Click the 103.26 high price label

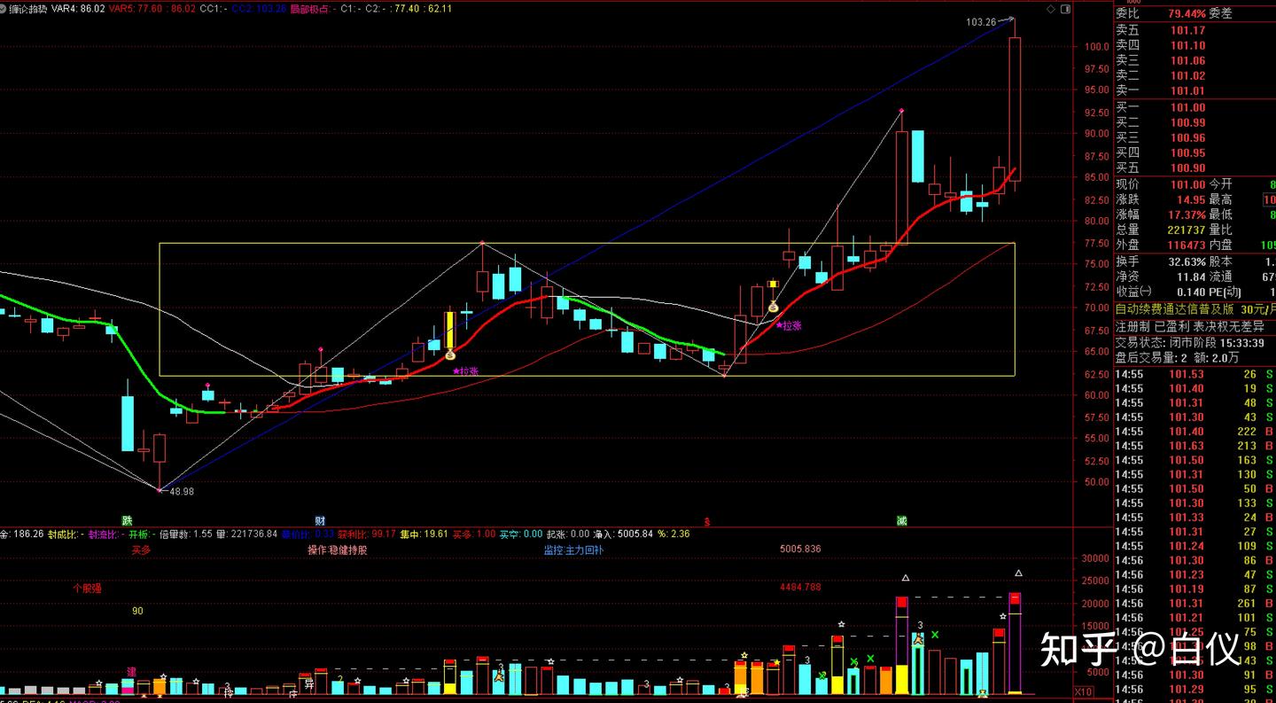pyautogui.click(x=979, y=21)
